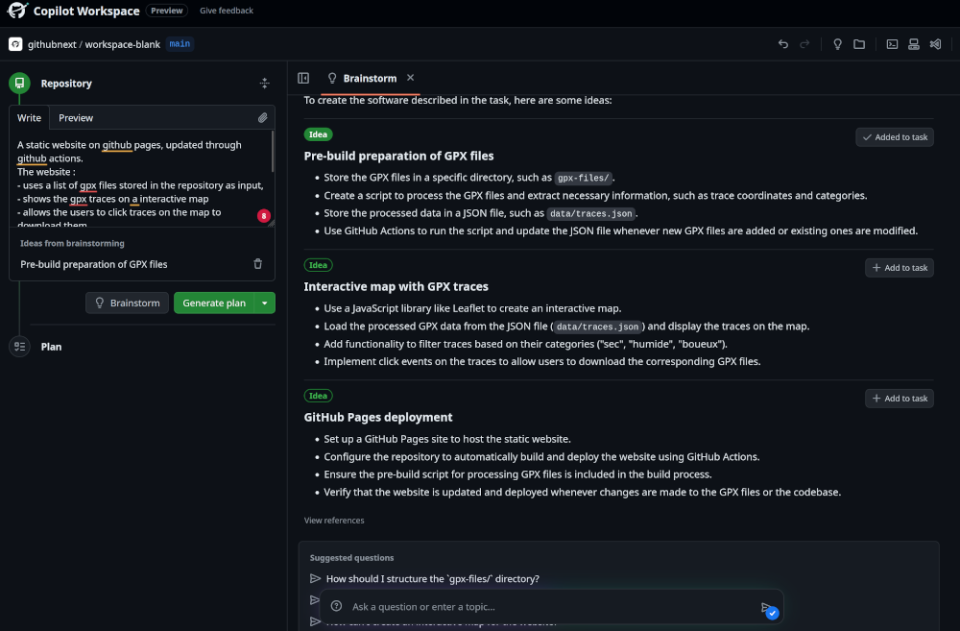This screenshot has width=960, height=631.
Task: Close the Brainstorm tab
Action: click(x=410, y=78)
